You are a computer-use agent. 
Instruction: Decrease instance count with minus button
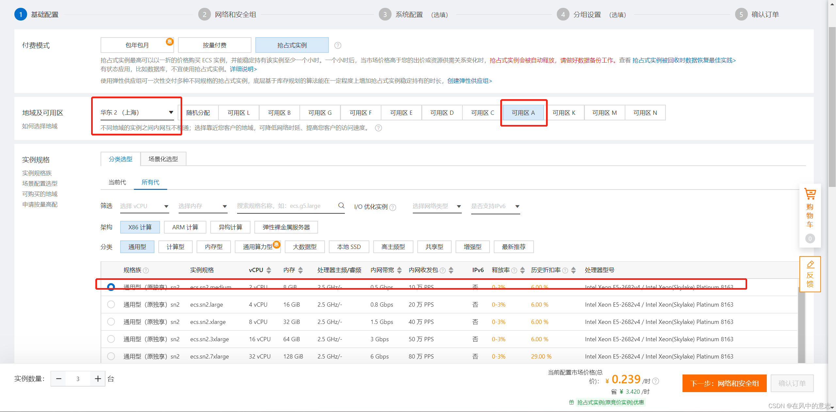[58, 379]
